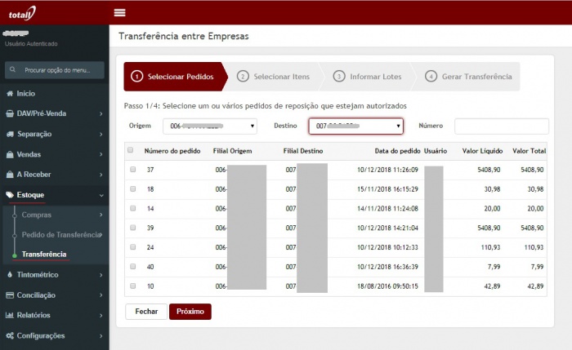Click the Separação icon in sidebar
572x350 pixels.
(10, 134)
